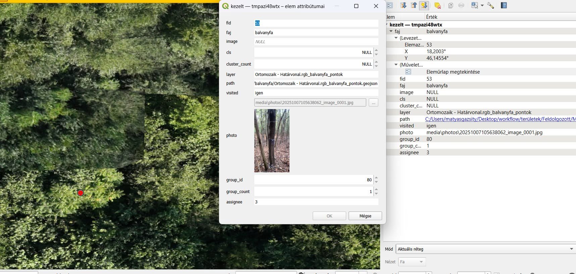The height and width of the screenshot is (274, 576).
Task: Select the group_id 80 row in results
Action: tap(481, 139)
